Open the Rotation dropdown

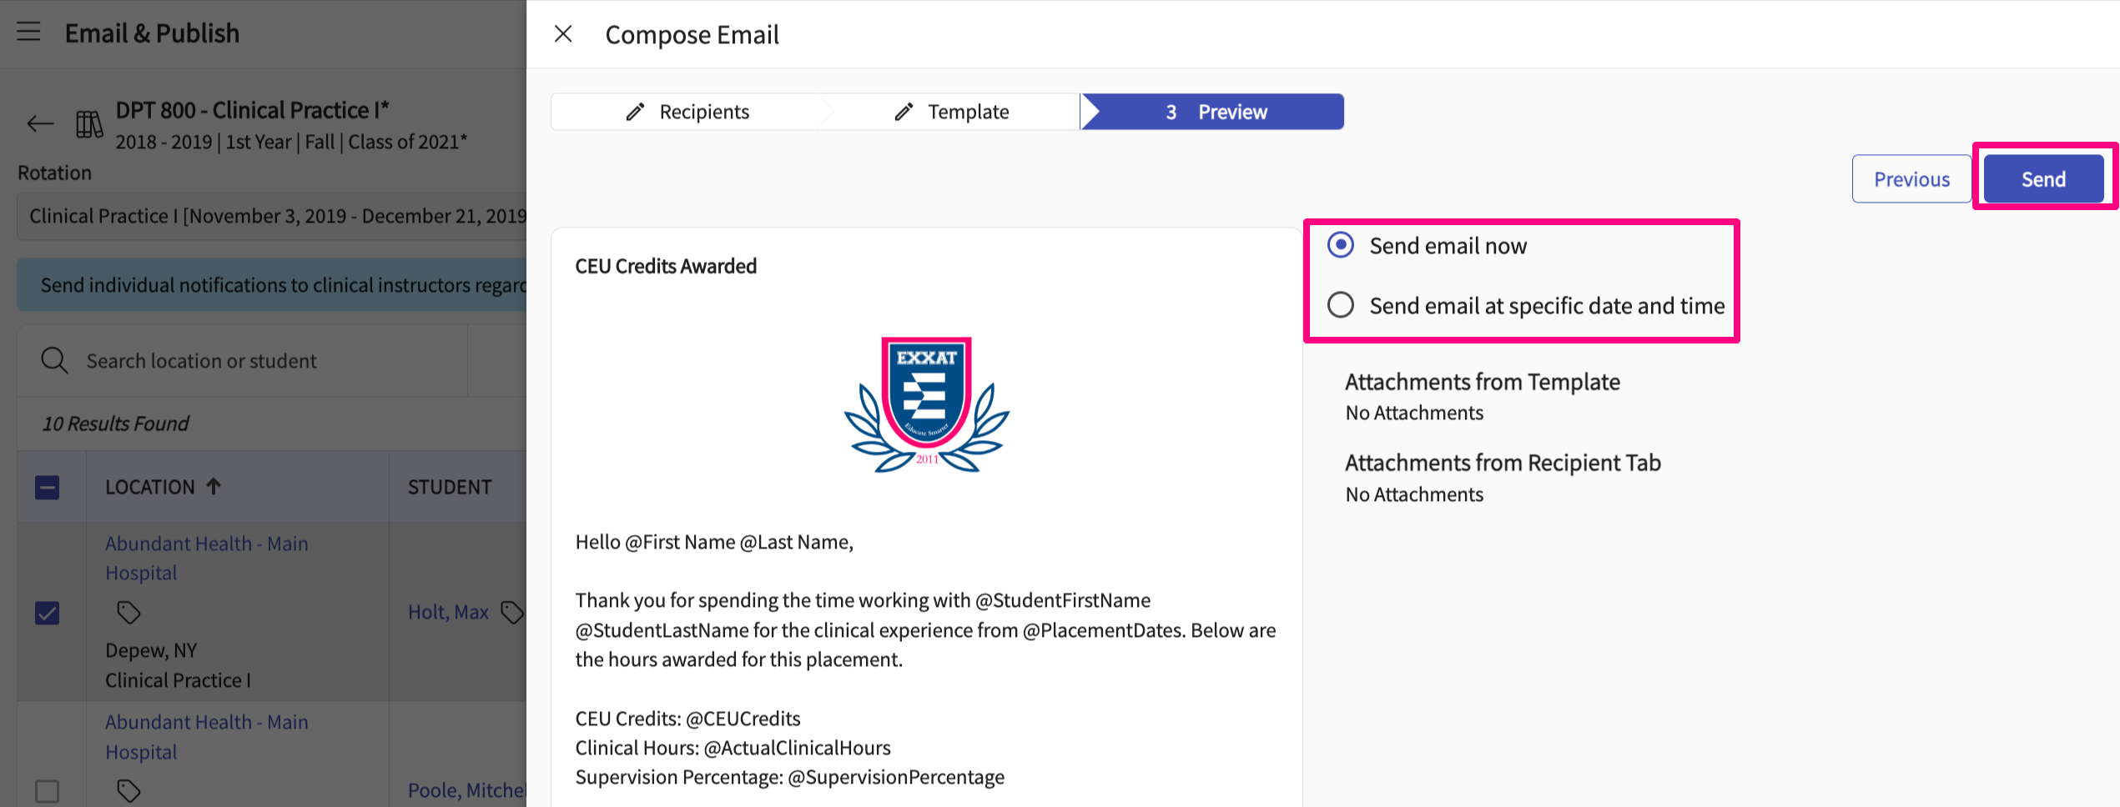[272, 217]
